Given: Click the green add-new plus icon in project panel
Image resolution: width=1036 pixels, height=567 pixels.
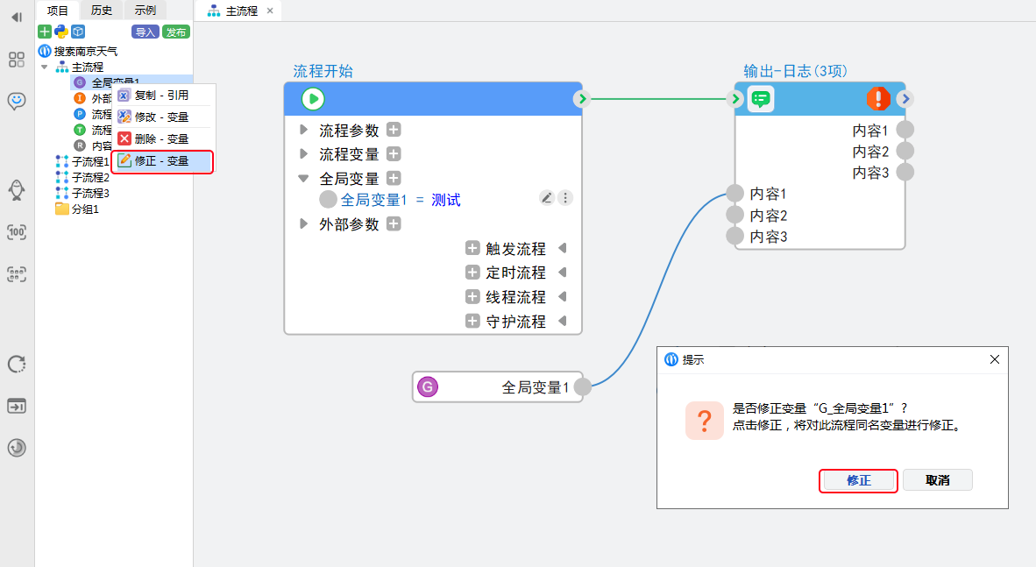Looking at the screenshot, I should point(45,32).
